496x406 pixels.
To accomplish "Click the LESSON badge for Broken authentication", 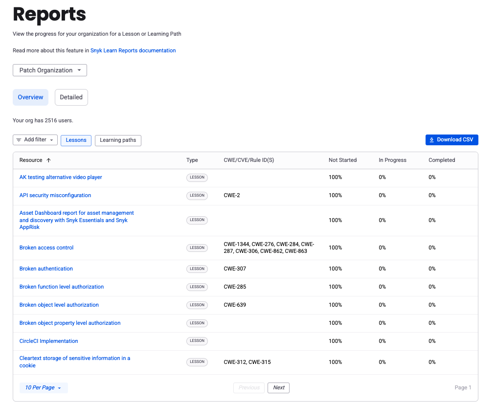I will pos(197,269).
